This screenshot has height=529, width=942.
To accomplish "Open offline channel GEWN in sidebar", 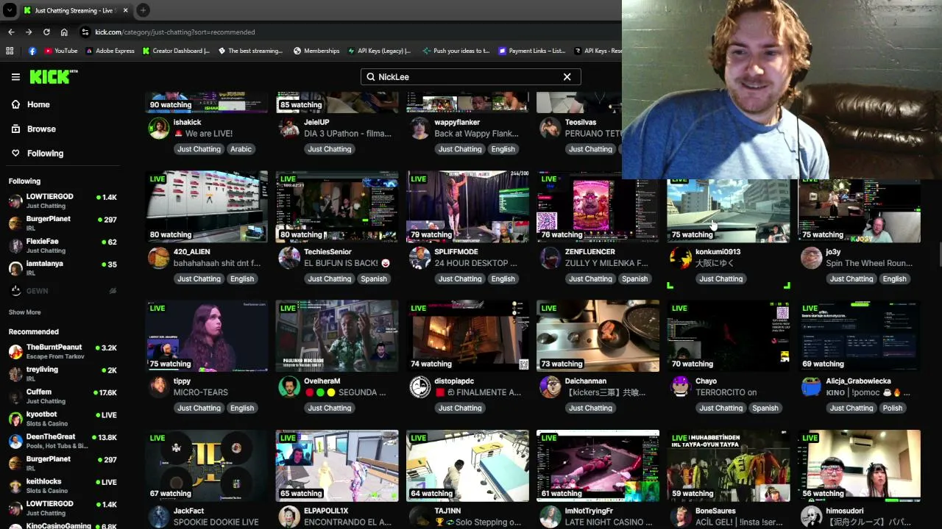I will (63, 291).
